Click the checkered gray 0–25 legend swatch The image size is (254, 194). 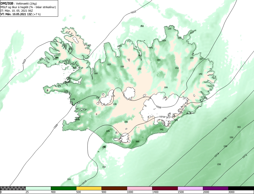13,188
